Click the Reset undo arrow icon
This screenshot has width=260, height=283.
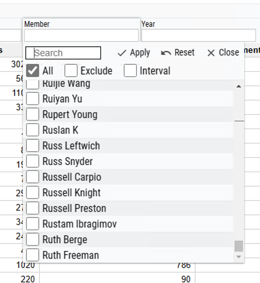click(166, 53)
